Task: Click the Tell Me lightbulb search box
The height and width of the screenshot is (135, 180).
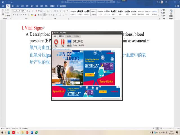Action: [62, 6]
